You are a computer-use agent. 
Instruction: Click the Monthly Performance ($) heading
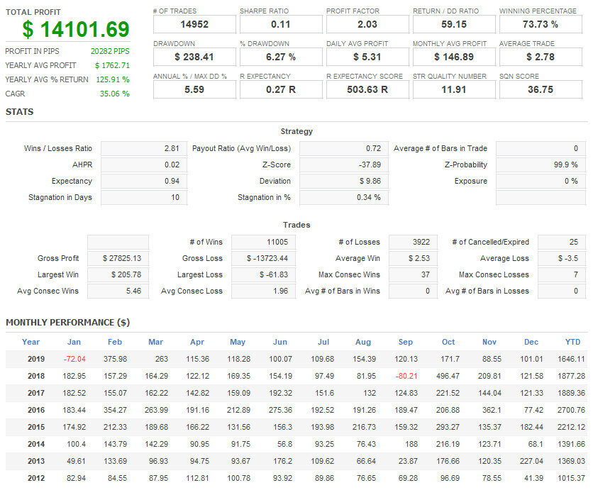67,323
